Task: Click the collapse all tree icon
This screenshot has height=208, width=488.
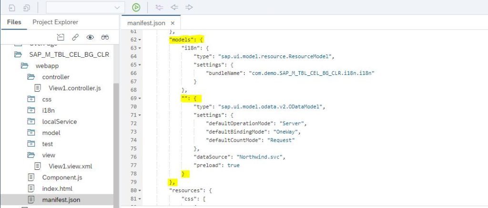Action: tap(61, 37)
